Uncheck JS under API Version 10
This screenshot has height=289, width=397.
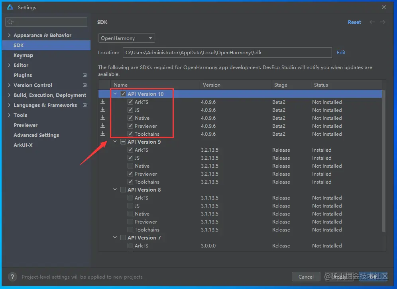[130, 110]
